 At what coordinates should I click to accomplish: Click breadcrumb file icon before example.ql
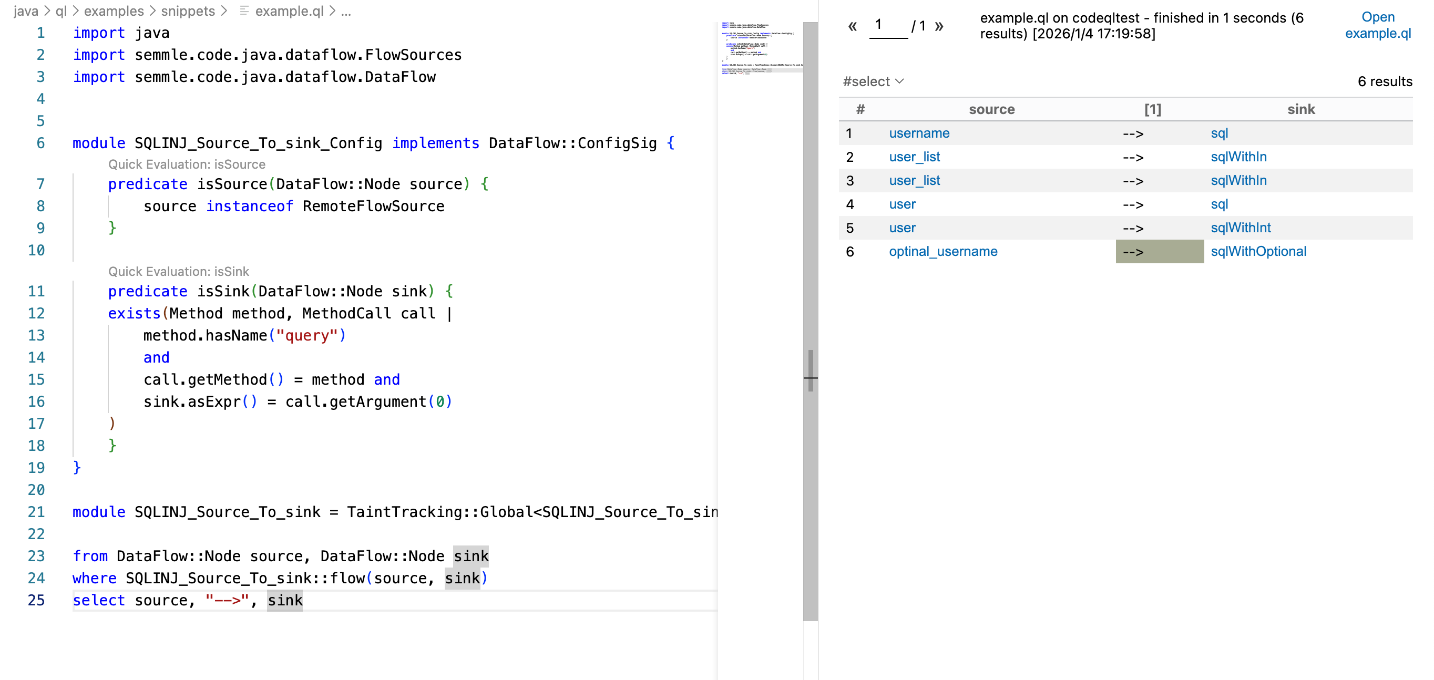[x=244, y=11]
